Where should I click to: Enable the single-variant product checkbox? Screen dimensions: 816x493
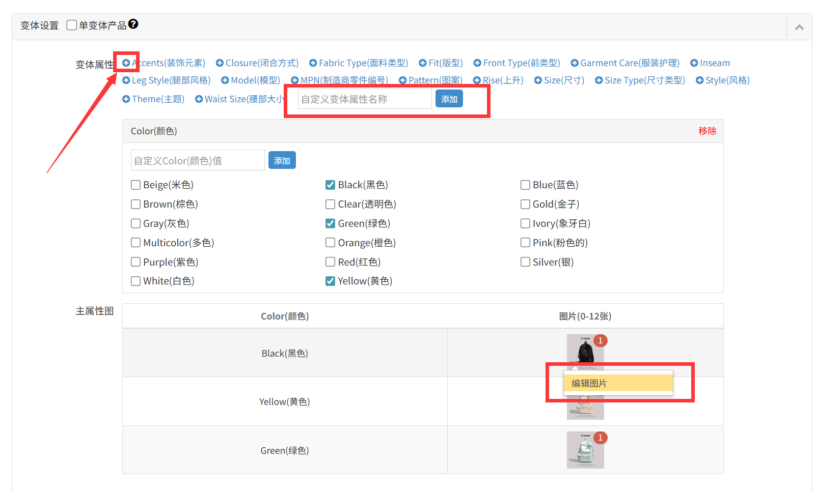72,25
